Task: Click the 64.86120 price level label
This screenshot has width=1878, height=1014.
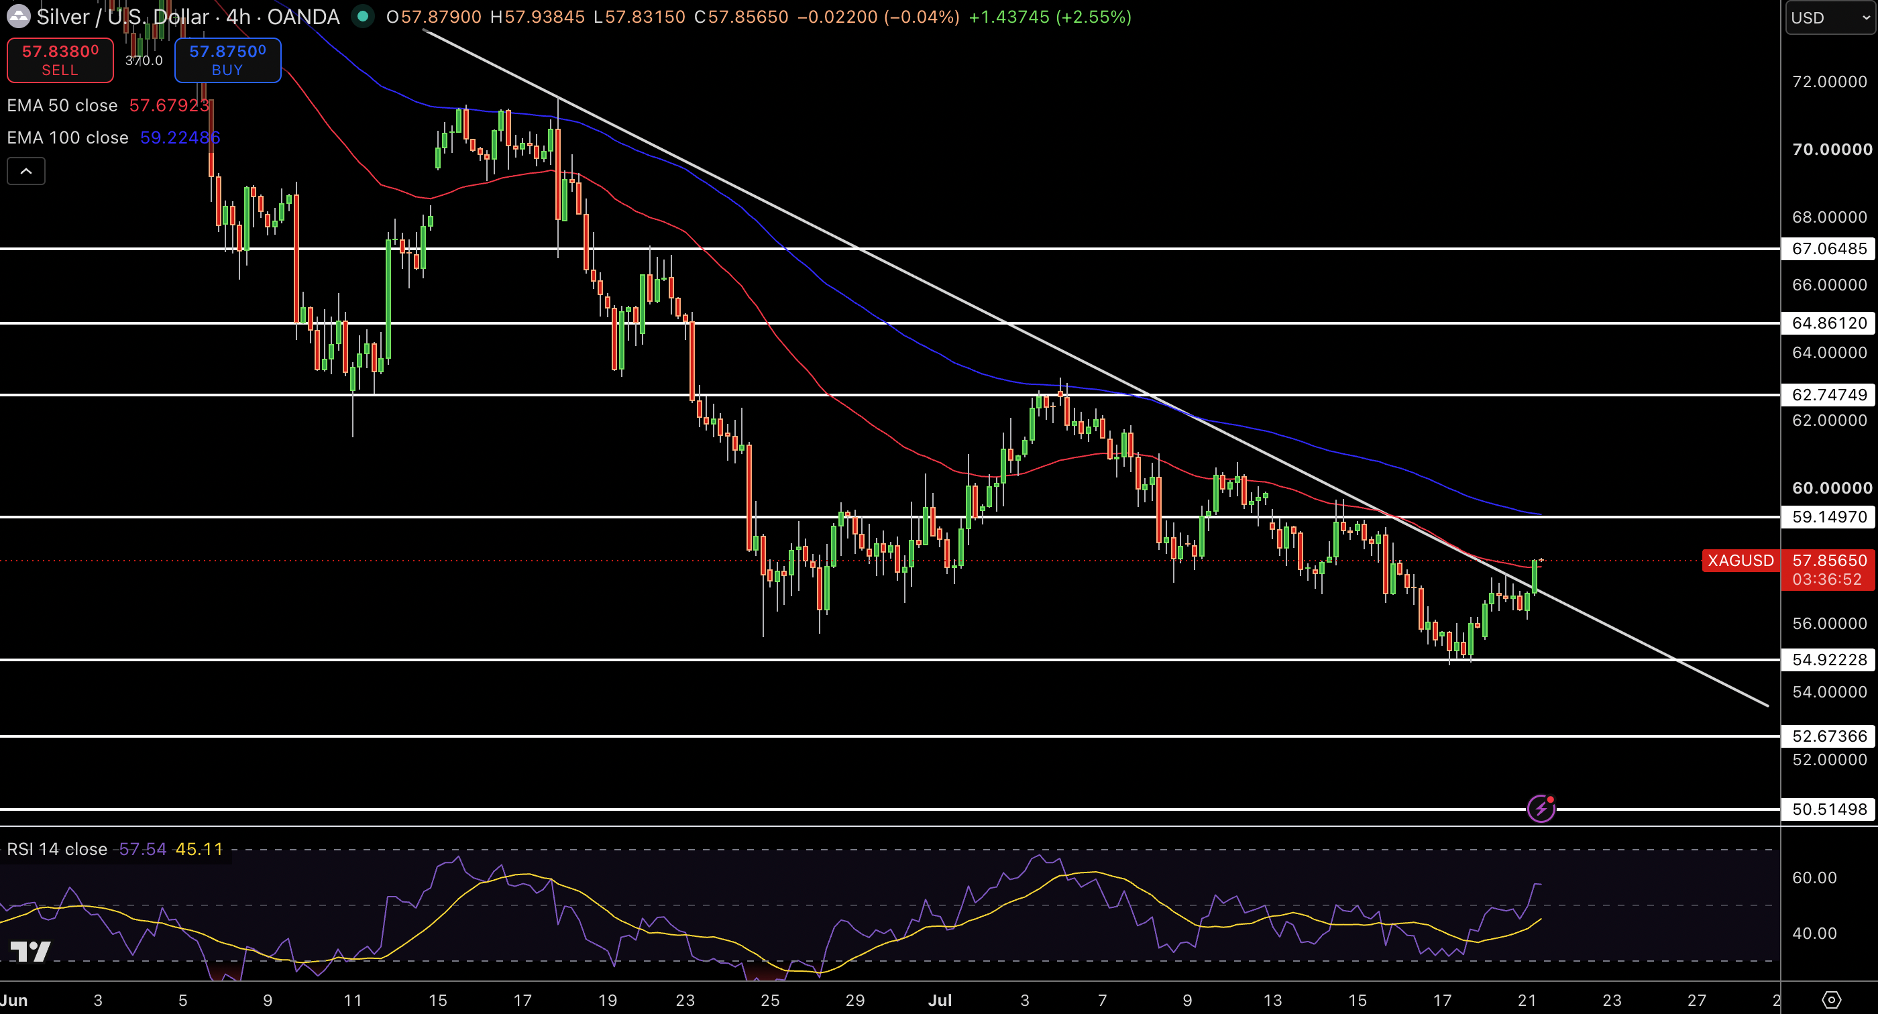Action: coord(1829,323)
